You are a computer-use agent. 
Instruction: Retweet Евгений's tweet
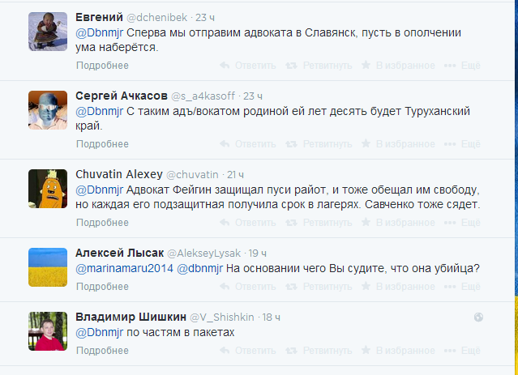pyautogui.click(x=319, y=66)
